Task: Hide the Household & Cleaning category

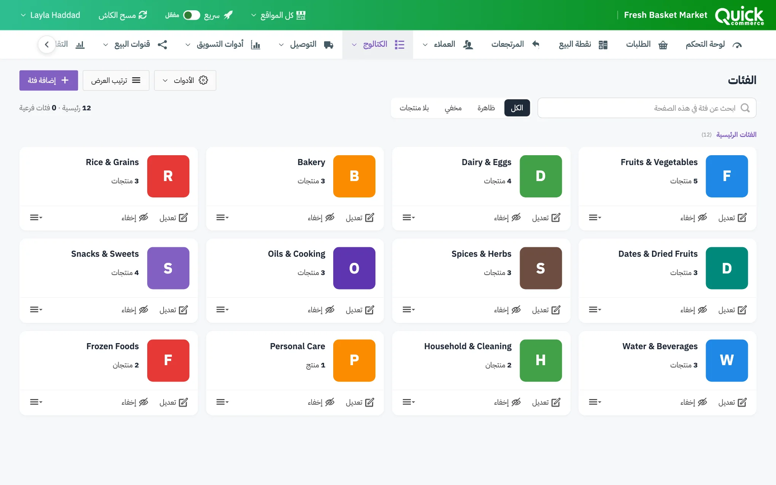Action: [507, 402]
